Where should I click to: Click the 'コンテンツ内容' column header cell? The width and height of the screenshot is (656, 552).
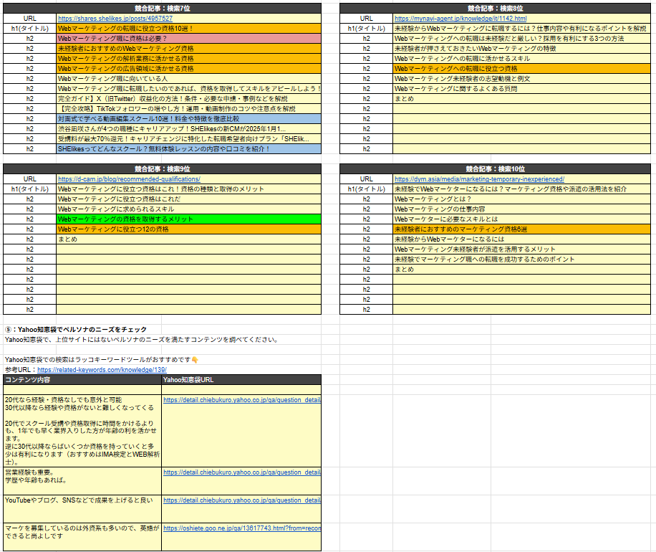click(82, 379)
